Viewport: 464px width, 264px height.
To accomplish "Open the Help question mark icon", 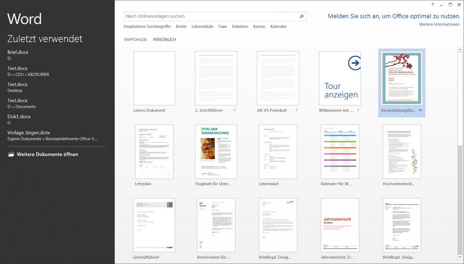I will (433, 4).
